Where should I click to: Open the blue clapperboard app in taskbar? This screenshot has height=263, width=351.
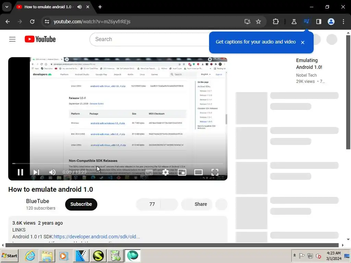[x=81, y=255]
